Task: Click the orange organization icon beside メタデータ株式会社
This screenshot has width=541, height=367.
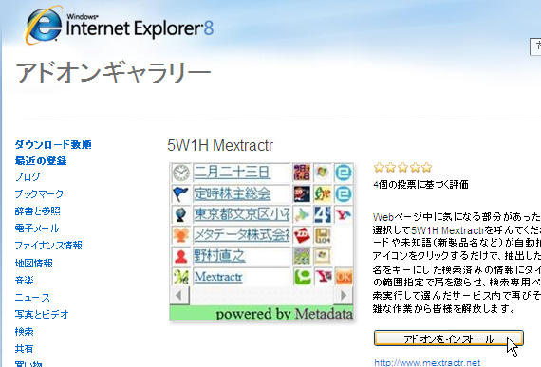Action: pyautogui.click(x=180, y=235)
